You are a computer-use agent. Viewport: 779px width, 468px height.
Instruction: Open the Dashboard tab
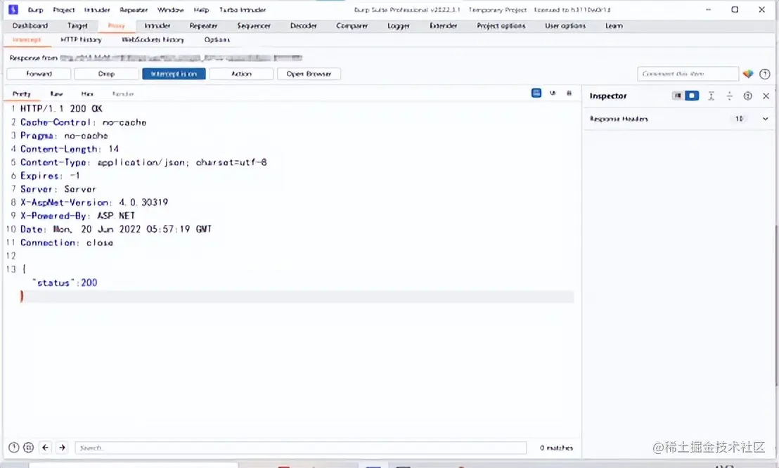point(30,26)
